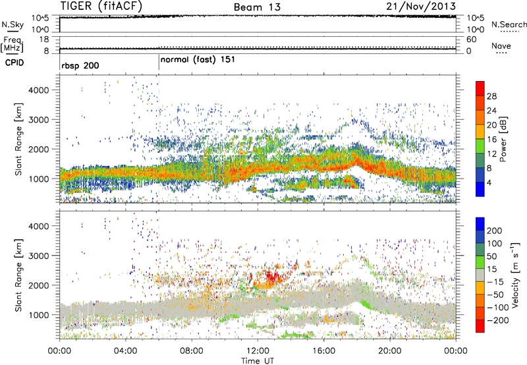Click the '08:00' time axis label
The width and height of the screenshot is (527, 365).
click(192, 351)
